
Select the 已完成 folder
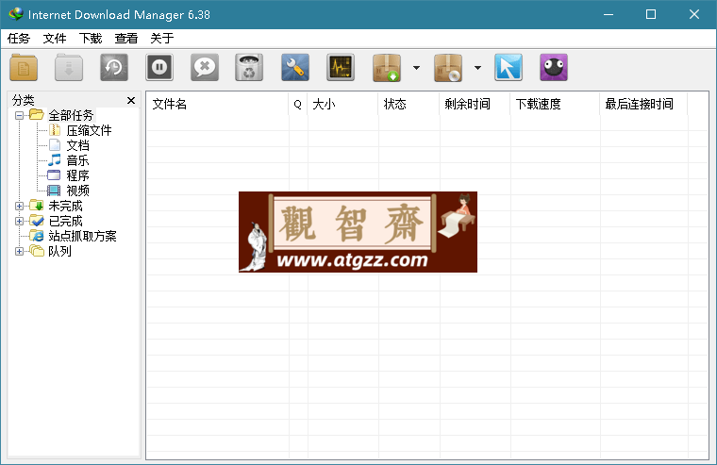(x=65, y=221)
